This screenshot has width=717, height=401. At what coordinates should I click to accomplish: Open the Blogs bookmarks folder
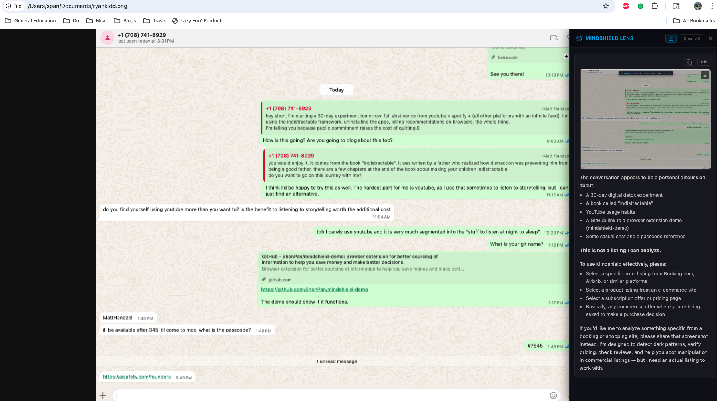125,21
